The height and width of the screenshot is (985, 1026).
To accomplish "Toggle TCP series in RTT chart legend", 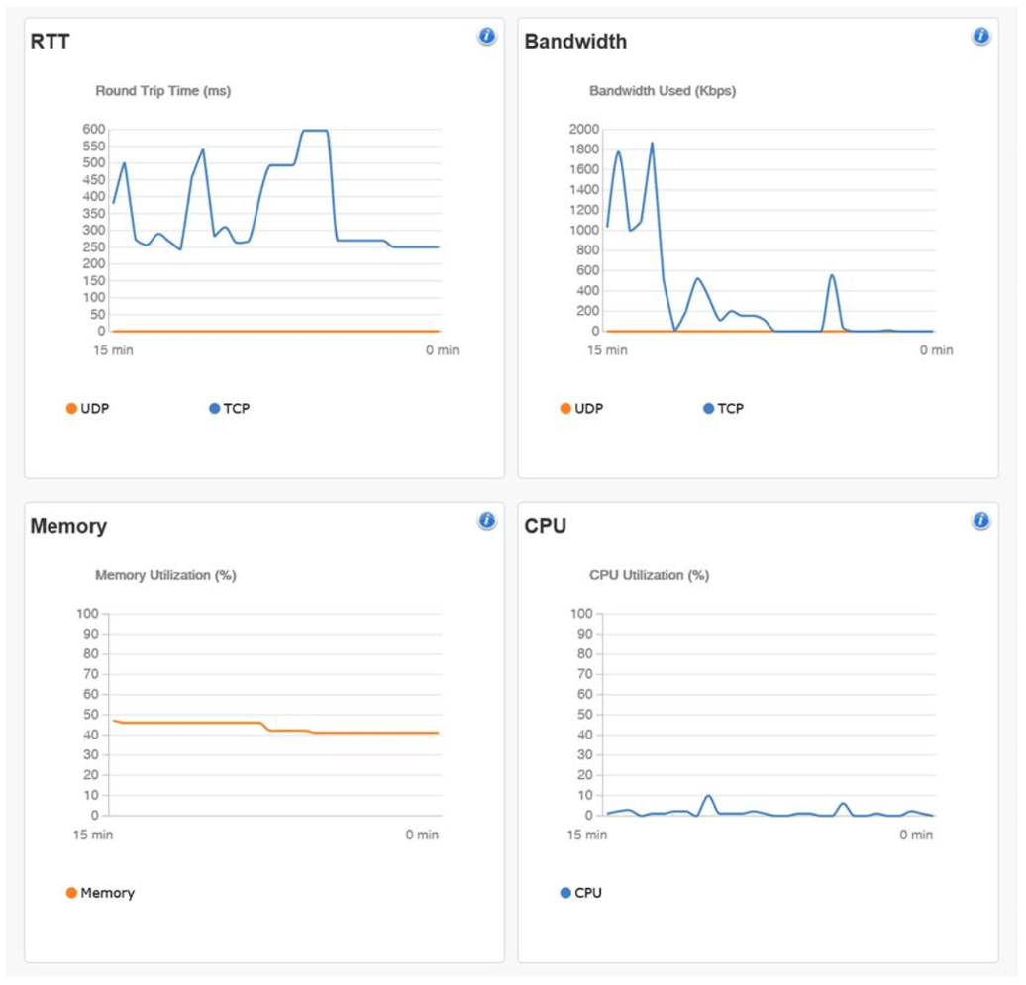I will coord(230,408).
